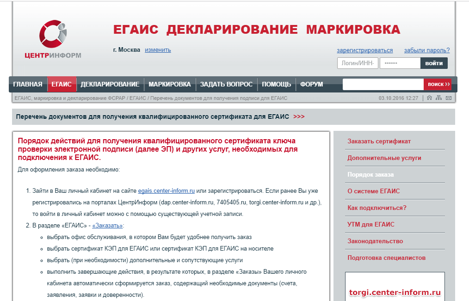Open Подготовка специалистов sidebar link
The image size is (469, 301).
(x=387, y=258)
